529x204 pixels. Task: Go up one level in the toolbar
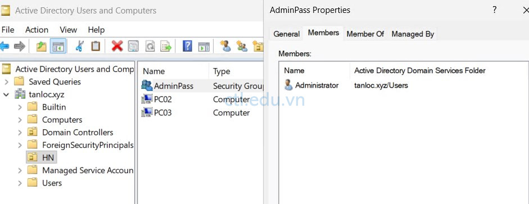click(x=42, y=46)
